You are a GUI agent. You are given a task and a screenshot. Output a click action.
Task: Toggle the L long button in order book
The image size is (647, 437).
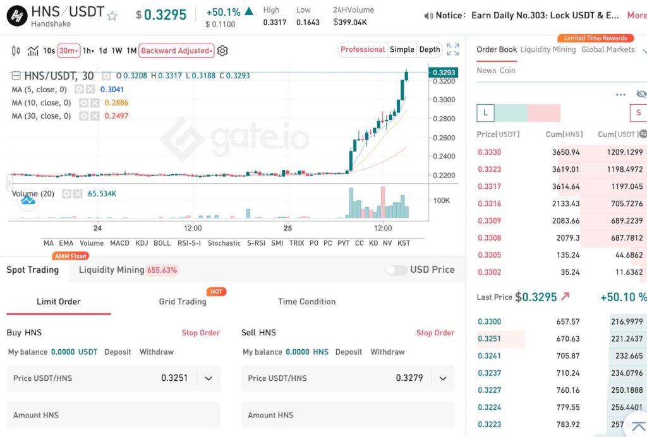pos(485,113)
